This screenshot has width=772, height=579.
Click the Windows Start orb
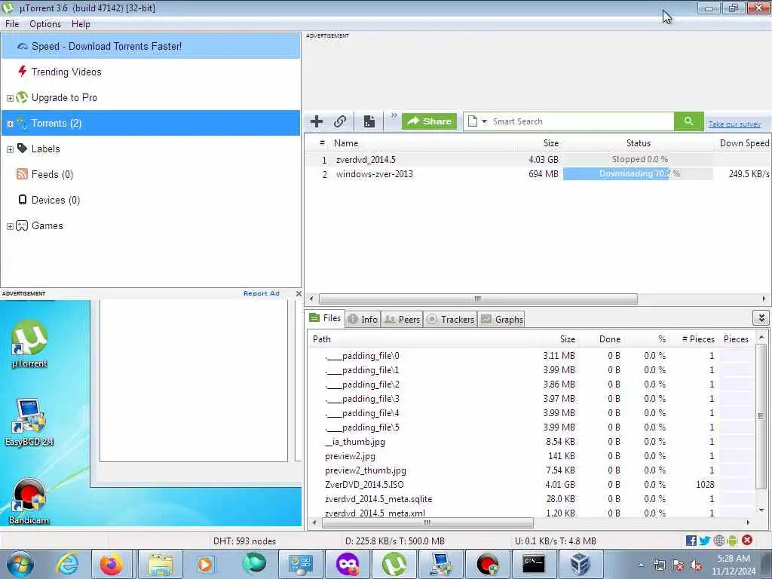[x=20, y=564]
